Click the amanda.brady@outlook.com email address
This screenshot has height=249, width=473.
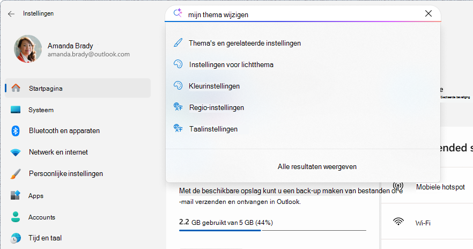88,54
